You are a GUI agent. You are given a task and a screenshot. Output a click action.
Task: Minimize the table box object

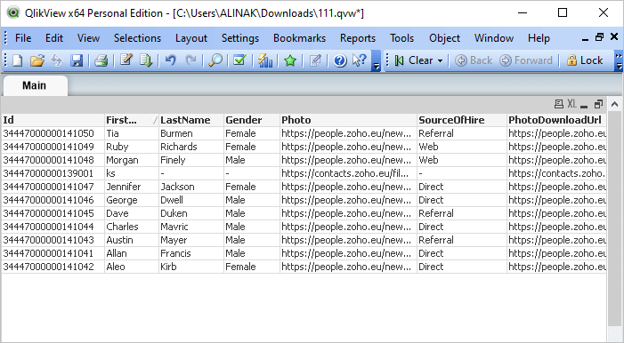[x=584, y=106]
